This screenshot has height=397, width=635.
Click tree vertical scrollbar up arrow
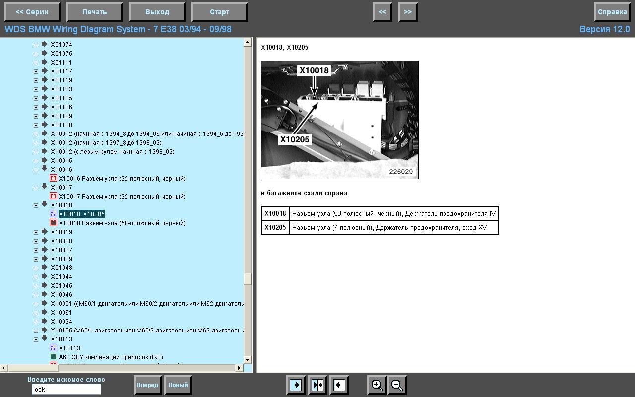(x=248, y=43)
